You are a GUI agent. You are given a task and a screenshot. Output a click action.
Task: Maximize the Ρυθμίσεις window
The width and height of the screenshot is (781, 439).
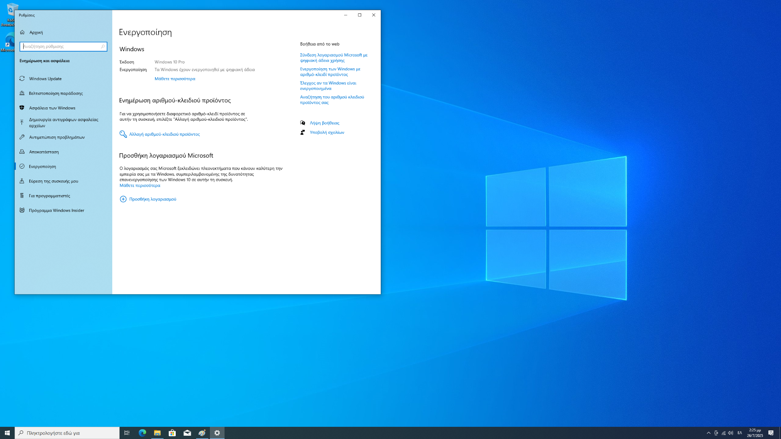point(360,15)
